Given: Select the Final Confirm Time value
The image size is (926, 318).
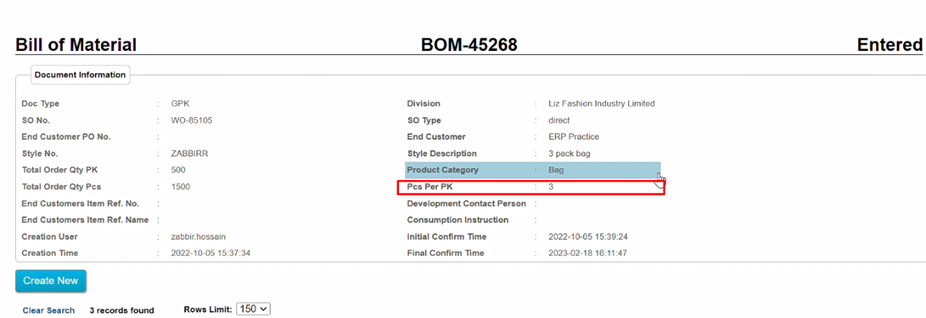Looking at the screenshot, I should [587, 253].
